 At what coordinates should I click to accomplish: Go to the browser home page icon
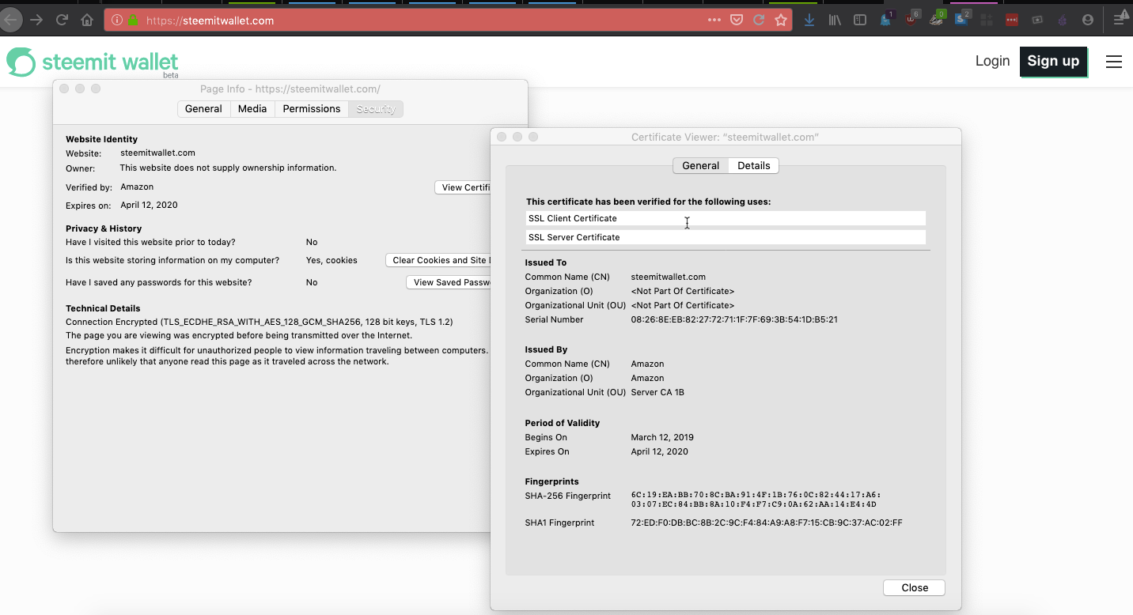pyautogui.click(x=87, y=20)
